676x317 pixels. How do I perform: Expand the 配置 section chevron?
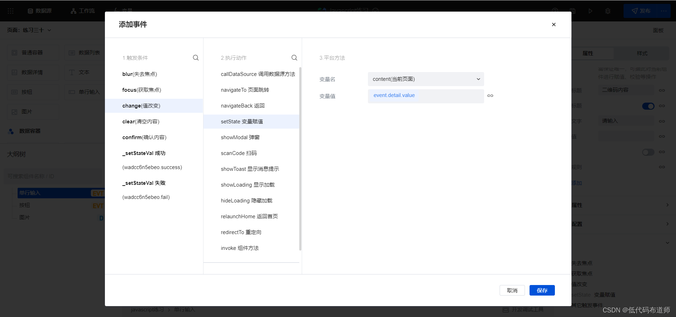pos(668,224)
